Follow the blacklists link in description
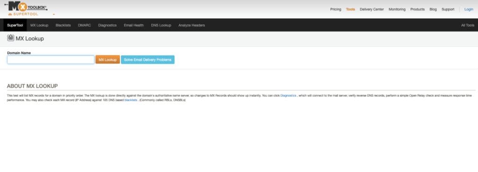 point(131,100)
